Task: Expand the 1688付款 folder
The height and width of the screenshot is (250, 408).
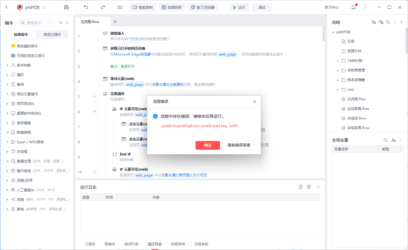Action: coord(338,61)
